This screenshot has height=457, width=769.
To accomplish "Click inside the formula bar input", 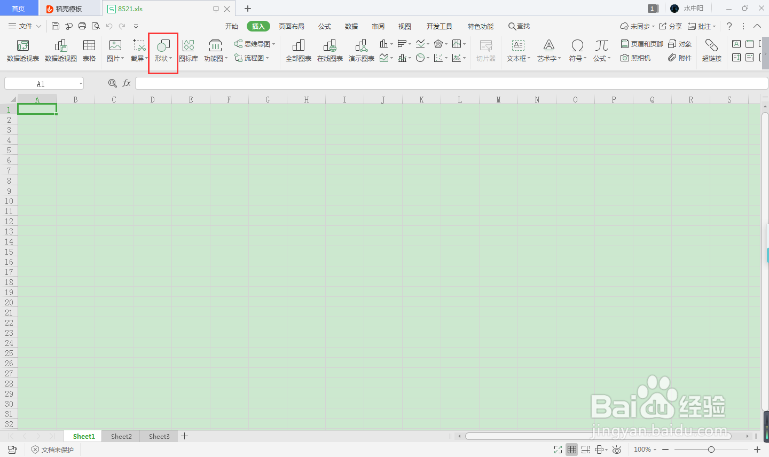I will 451,83.
